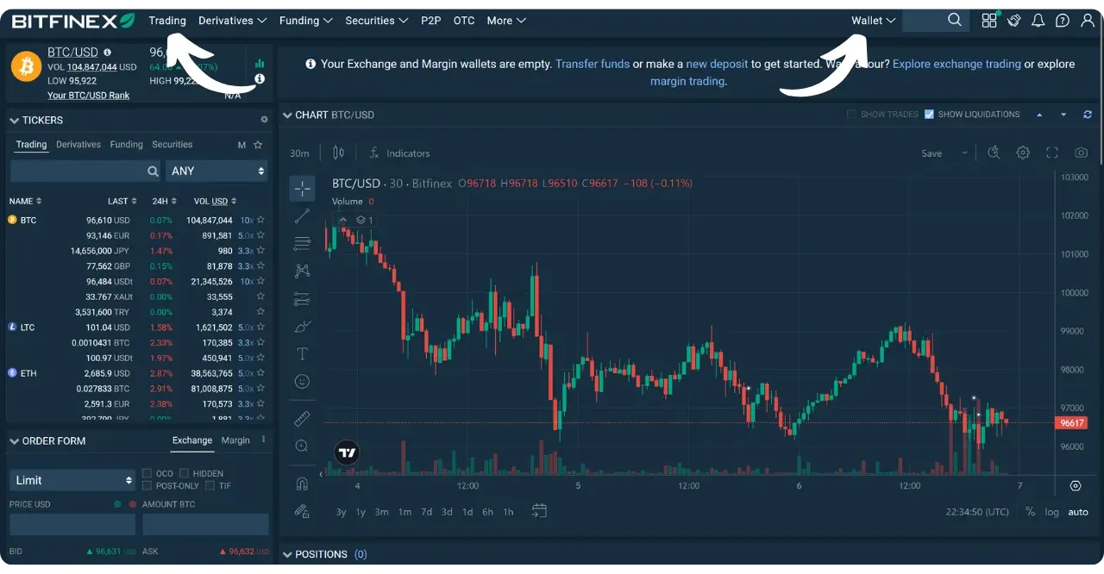
Task: Open the Limit order type dropdown
Action: pos(72,479)
